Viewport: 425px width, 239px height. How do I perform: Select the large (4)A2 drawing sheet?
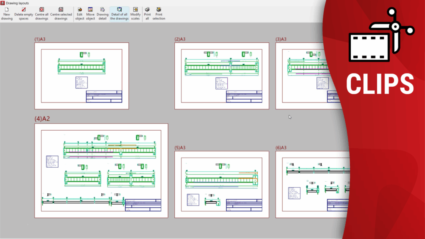(x=101, y=170)
